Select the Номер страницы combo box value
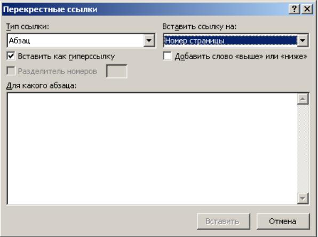 (x=230, y=41)
